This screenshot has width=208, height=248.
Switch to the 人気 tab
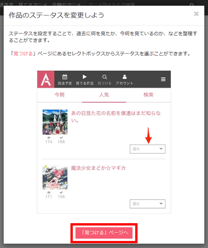[x=104, y=95]
